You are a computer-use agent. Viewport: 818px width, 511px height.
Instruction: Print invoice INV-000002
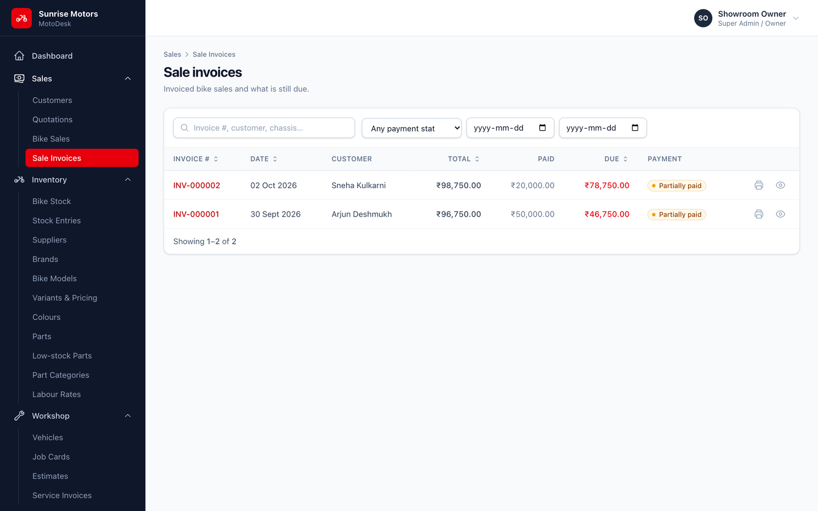click(x=759, y=185)
